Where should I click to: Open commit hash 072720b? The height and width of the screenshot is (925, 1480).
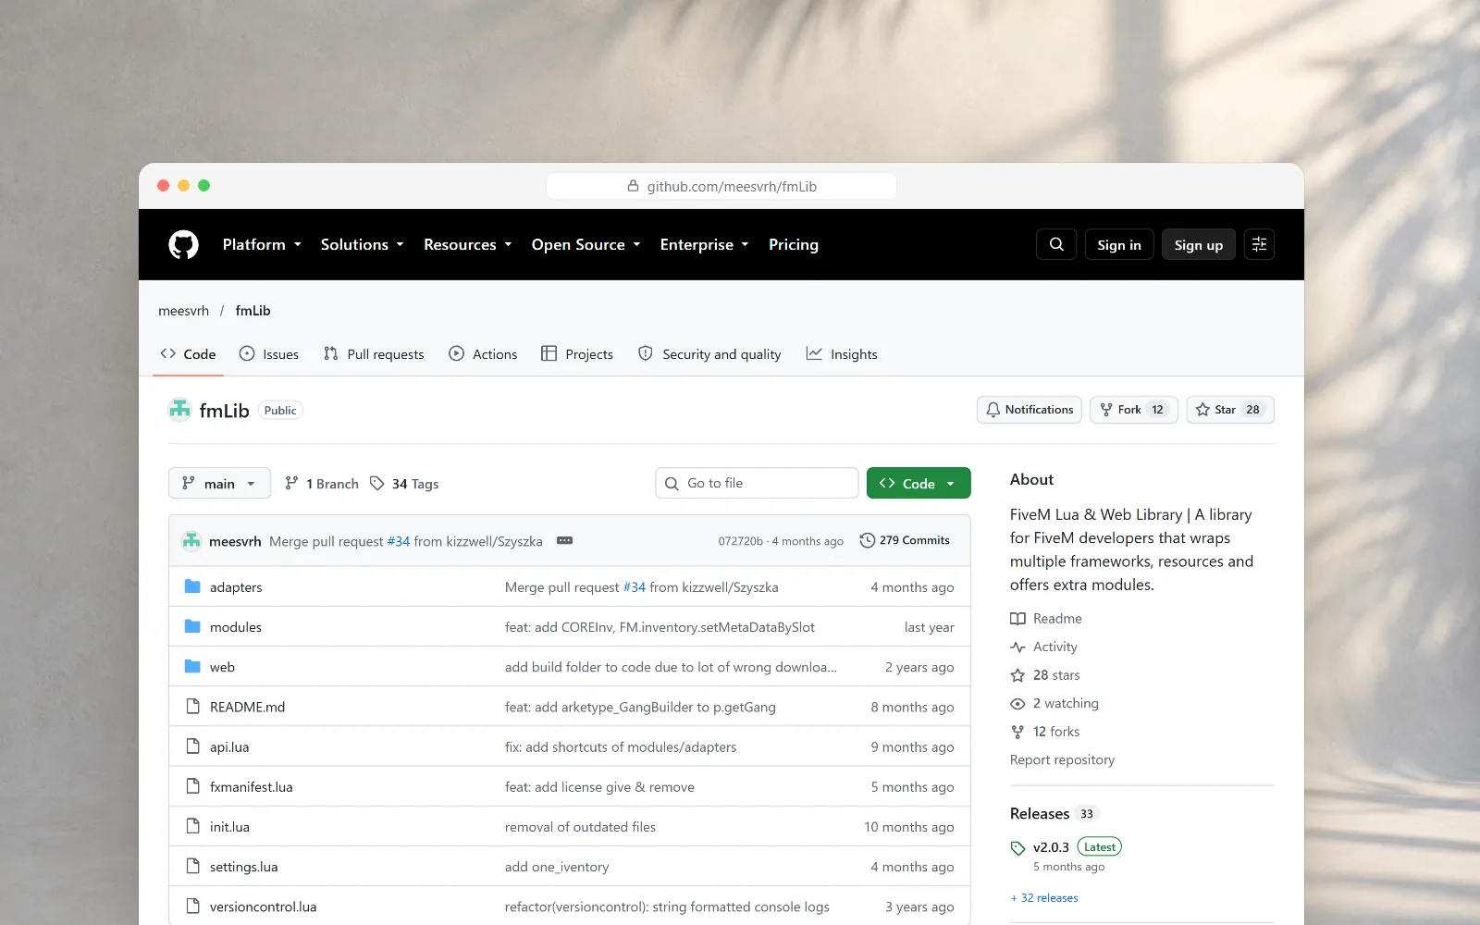tap(740, 541)
